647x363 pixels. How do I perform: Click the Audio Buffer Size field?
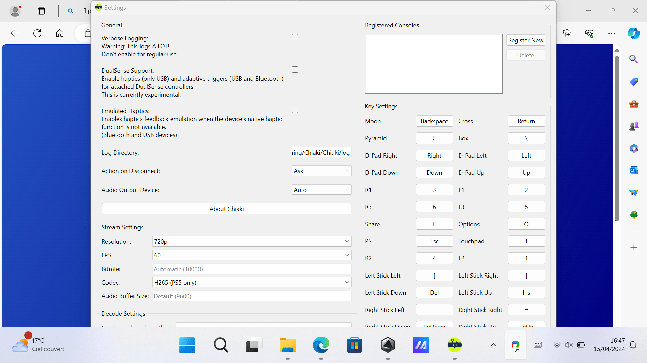pyautogui.click(x=252, y=296)
